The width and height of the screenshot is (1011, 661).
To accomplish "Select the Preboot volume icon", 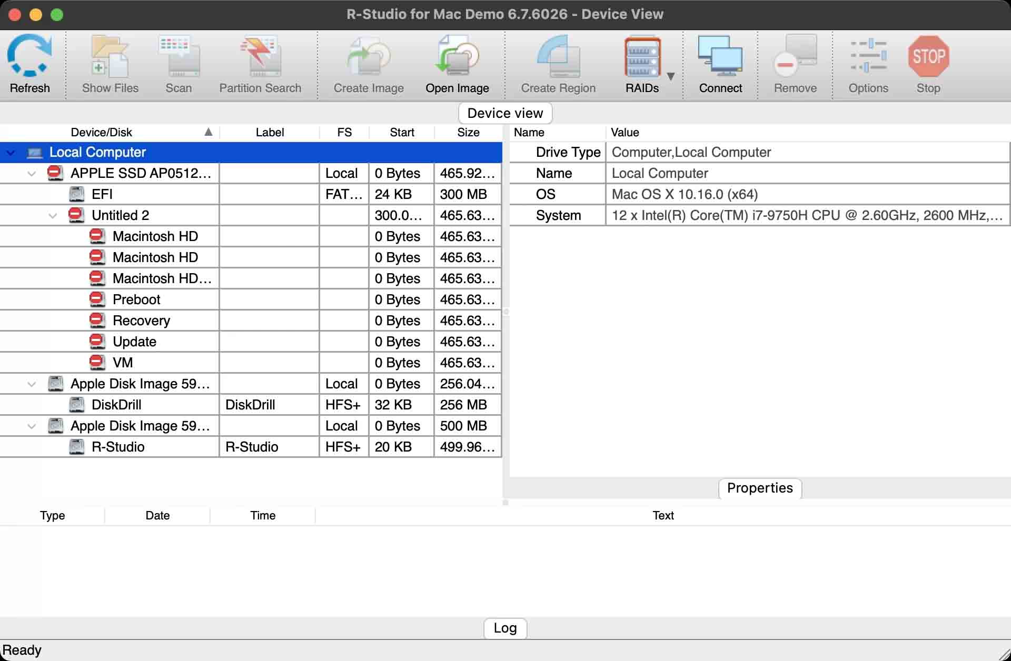I will click(x=97, y=299).
